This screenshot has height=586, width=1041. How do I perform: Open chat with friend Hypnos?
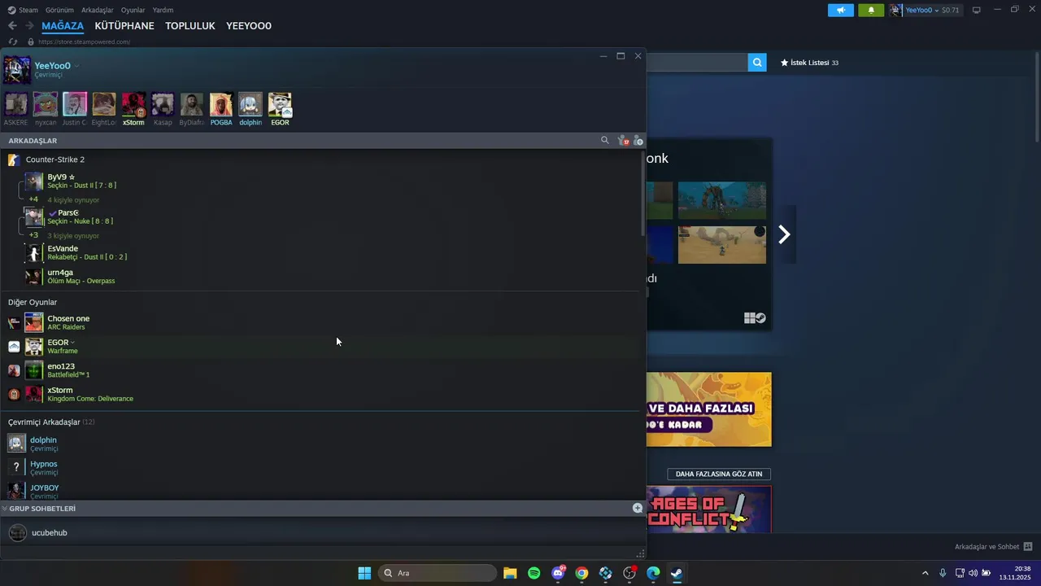click(x=323, y=467)
